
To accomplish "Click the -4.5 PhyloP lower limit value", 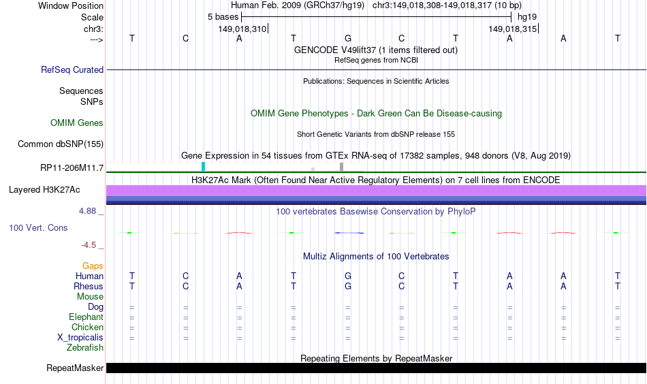I will coord(89,245).
